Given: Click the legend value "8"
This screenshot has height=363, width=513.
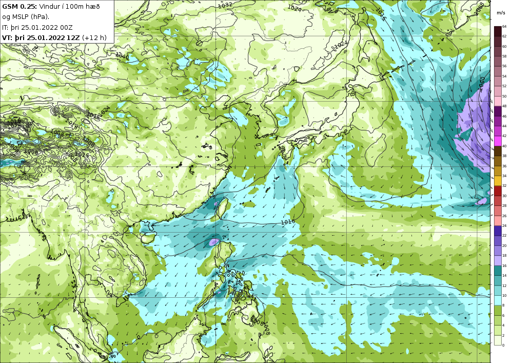Looking at the screenshot, I should click(x=503, y=305).
